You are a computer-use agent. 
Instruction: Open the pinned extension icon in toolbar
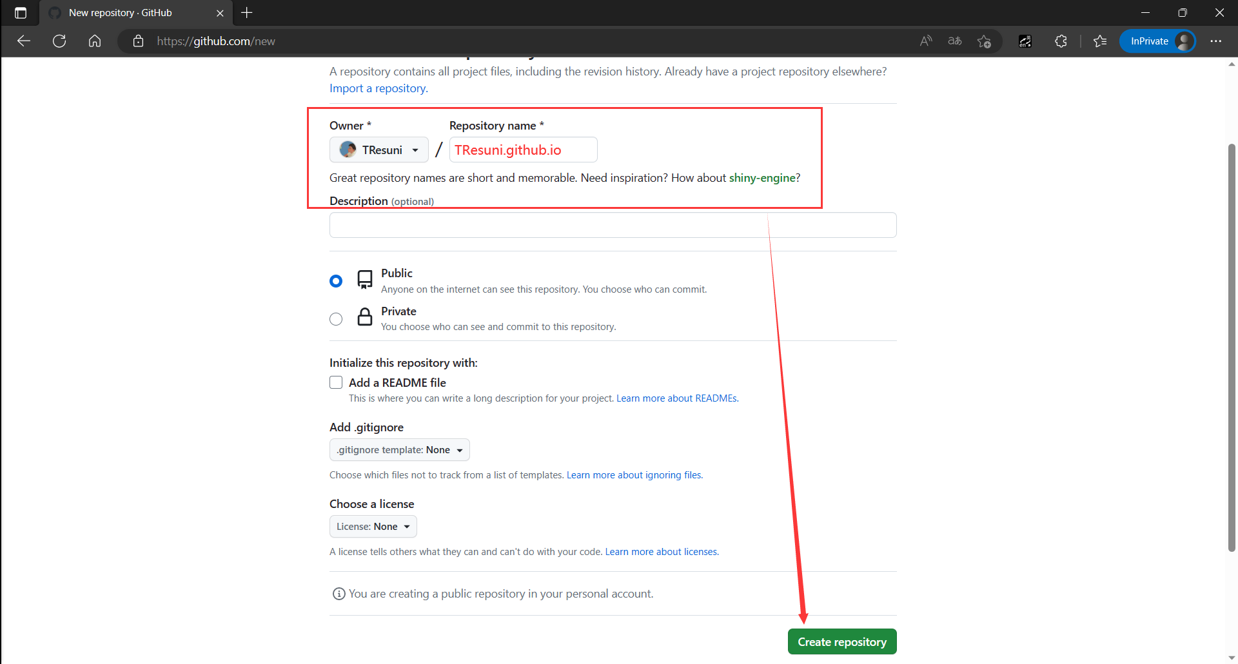point(1025,41)
